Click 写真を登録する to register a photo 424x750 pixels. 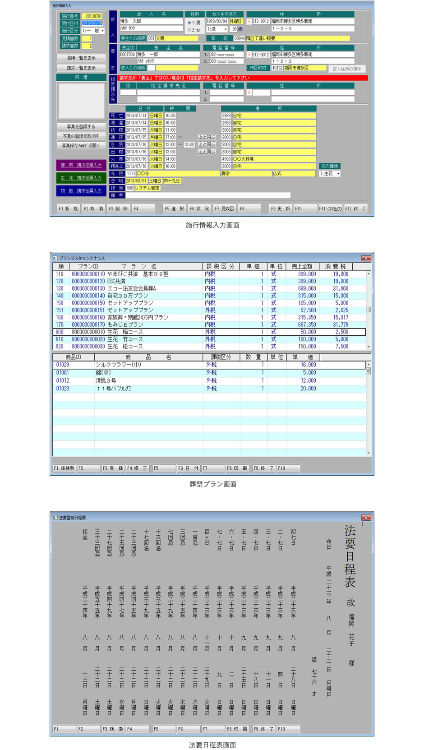81,127
